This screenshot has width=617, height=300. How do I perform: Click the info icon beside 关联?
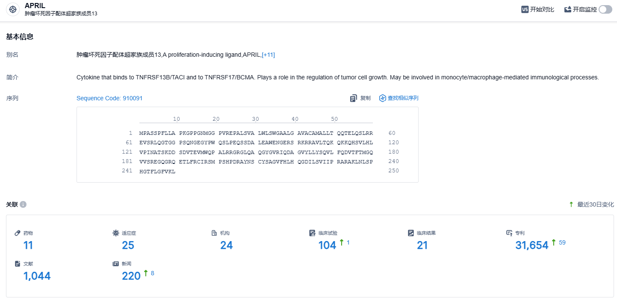coord(23,204)
